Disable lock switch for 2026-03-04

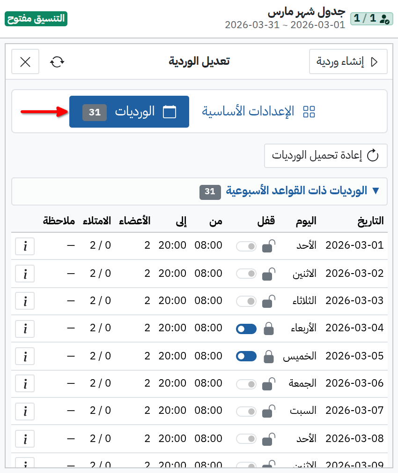pyautogui.click(x=246, y=329)
